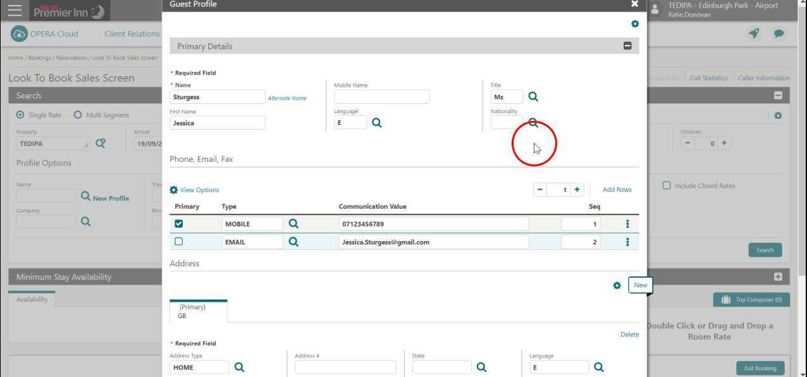Select the Multi Segment radio button
The height and width of the screenshot is (377, 807).
coord(78,114)
